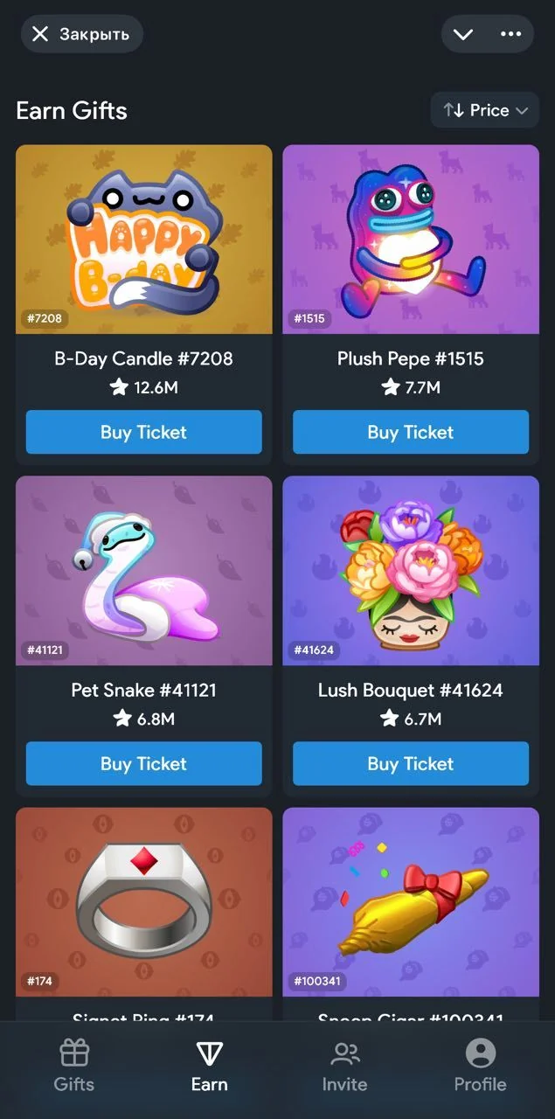Open the Invite people icon
The height and width of the screenshot is (1119, 555).
pos(344,1053)
